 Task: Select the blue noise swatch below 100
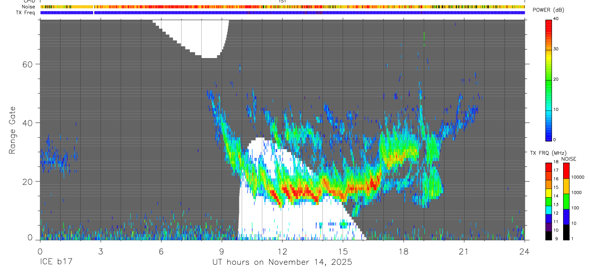point(566,217)
